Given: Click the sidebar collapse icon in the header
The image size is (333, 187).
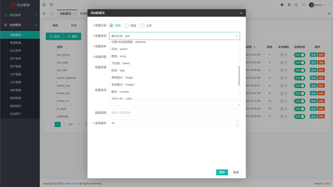Looking at the screenshot, I should (44, 5).
